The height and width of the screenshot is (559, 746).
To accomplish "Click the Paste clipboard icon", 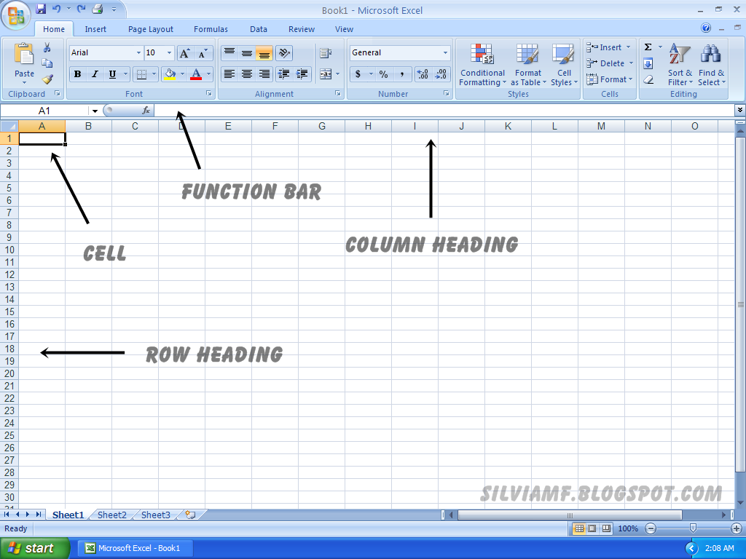I will [24, 55].
